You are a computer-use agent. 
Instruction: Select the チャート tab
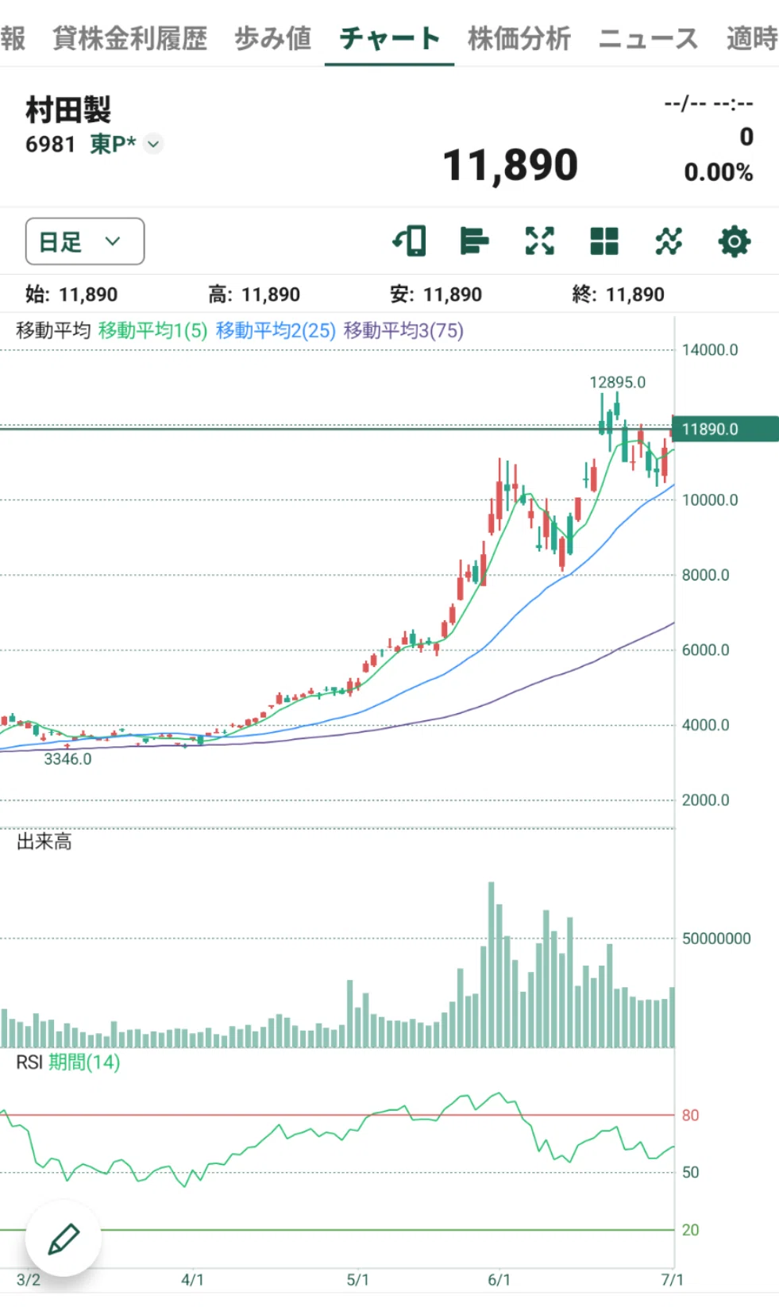(x=389, y=37)
